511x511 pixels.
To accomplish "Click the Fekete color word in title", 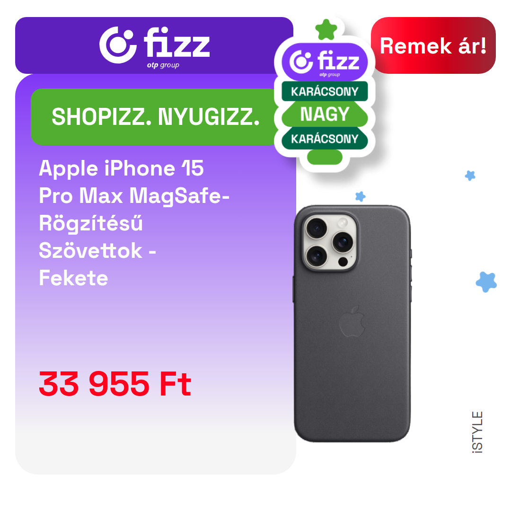I will [73, 278].
